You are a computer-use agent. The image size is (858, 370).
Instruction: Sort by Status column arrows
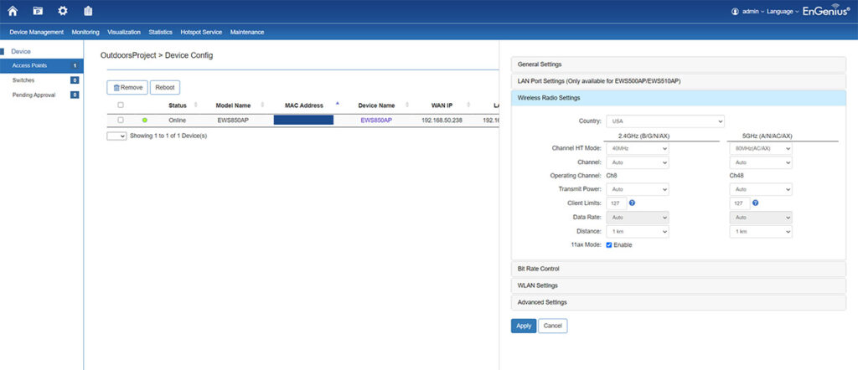coord(196,105)
